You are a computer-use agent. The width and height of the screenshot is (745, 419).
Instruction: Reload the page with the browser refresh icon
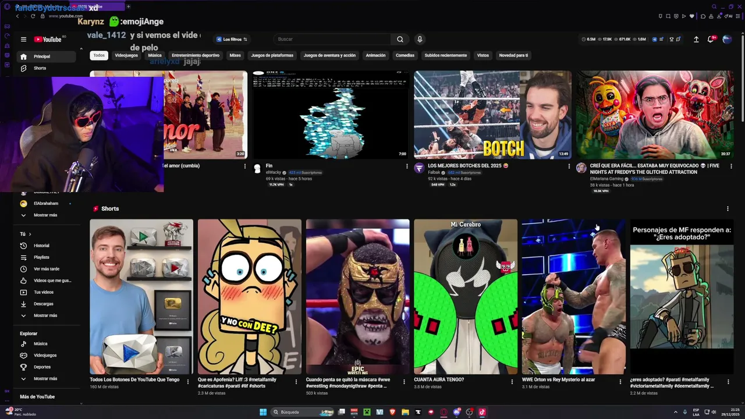point(33,16)
